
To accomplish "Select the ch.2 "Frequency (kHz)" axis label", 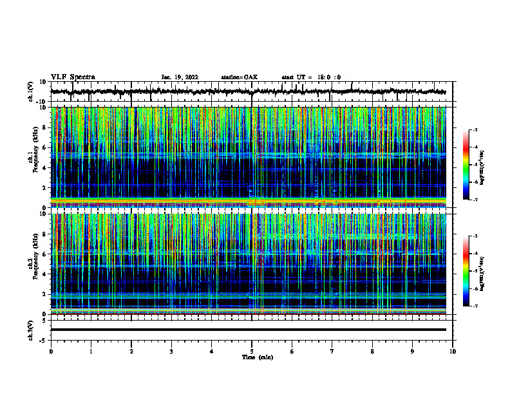I will (35, 256).
